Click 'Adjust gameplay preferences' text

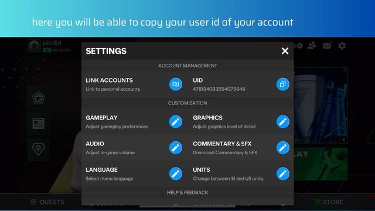click(117, 127)
